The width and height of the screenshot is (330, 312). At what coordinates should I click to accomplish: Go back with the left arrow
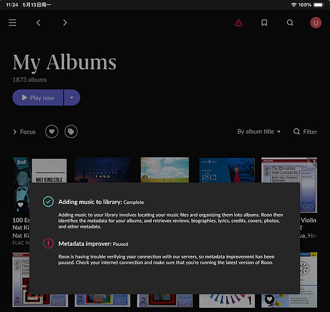coord(39,22)
